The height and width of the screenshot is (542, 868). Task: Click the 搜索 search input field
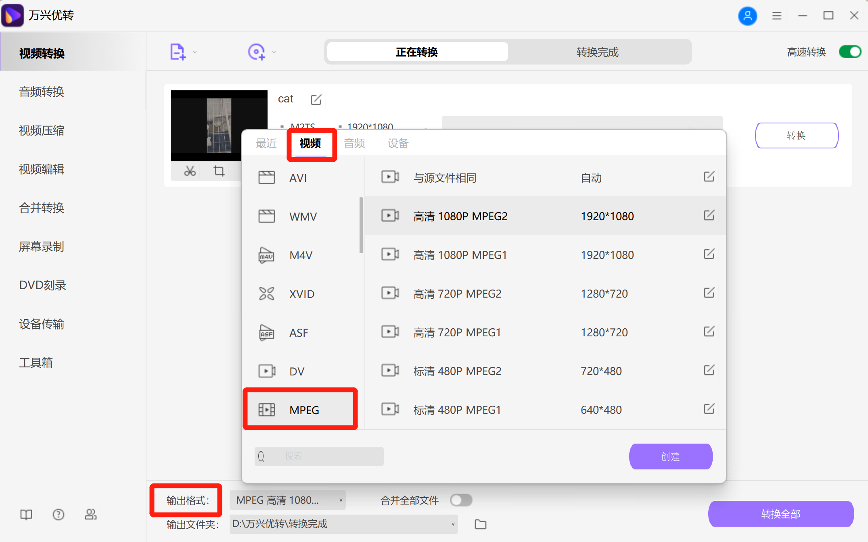tap(319, 456)
